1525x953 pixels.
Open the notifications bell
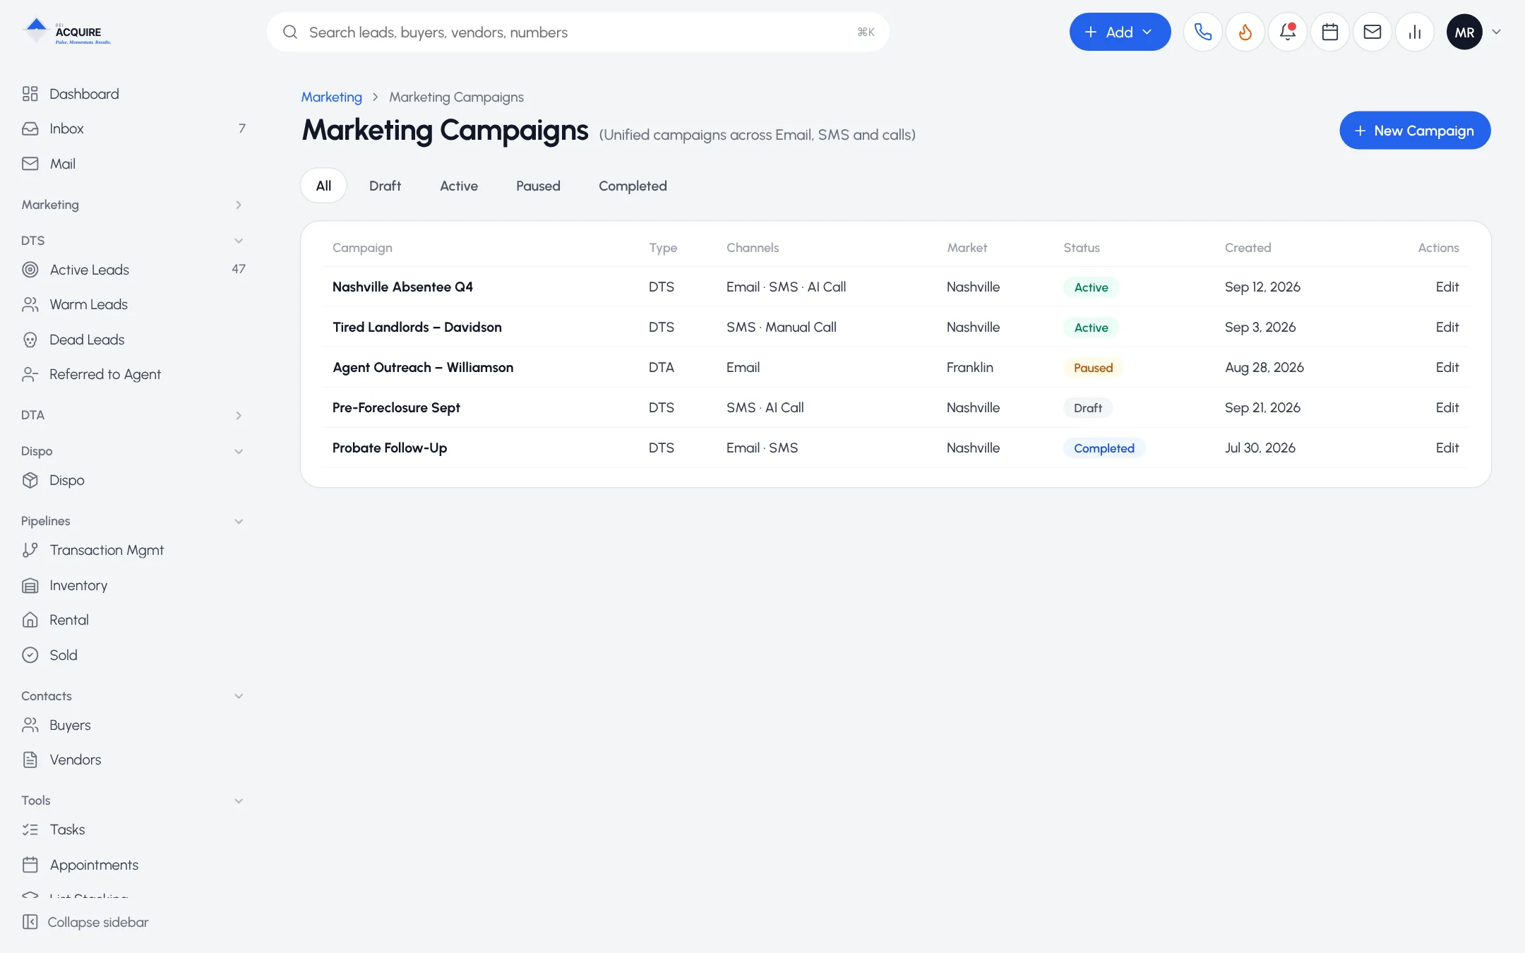coord(1287,32)
